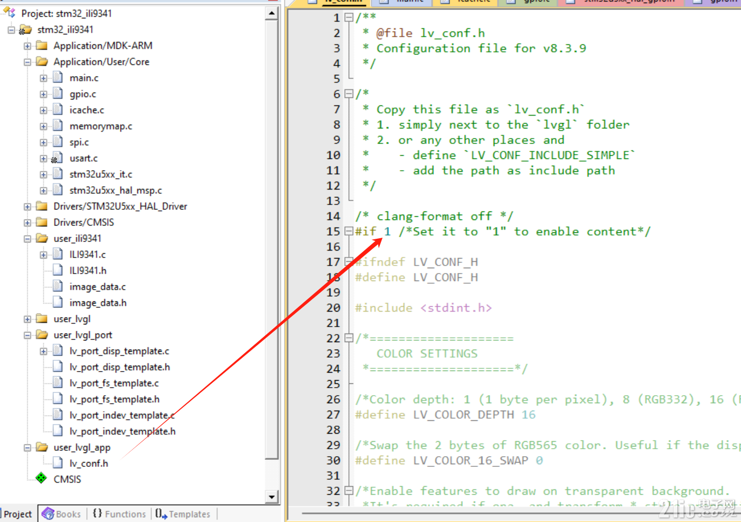
Task: Click the stm32_ili9341 target folder icon
Action: (x=25, y=29)
